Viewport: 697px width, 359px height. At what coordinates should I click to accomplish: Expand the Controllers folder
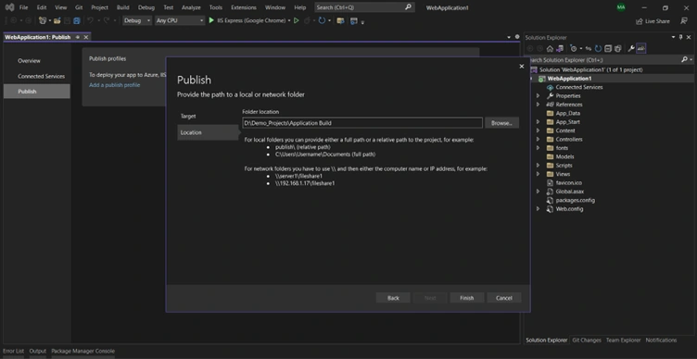click(x=538, y=140)
